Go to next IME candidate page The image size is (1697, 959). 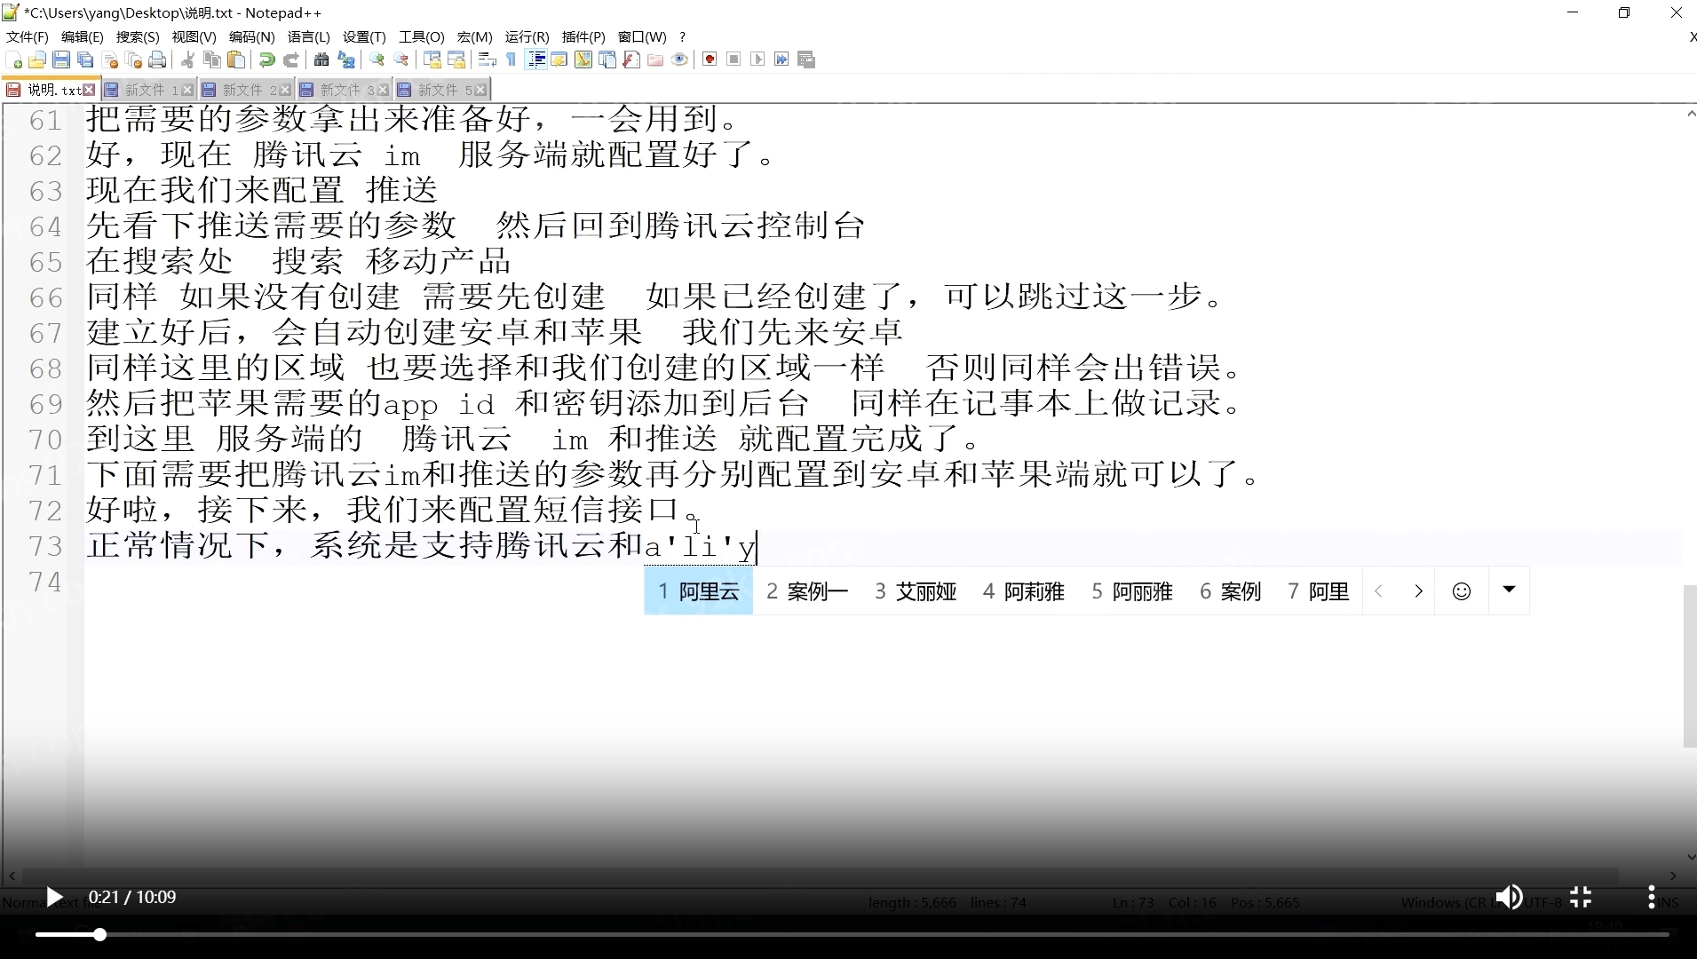pos(1418,591)
